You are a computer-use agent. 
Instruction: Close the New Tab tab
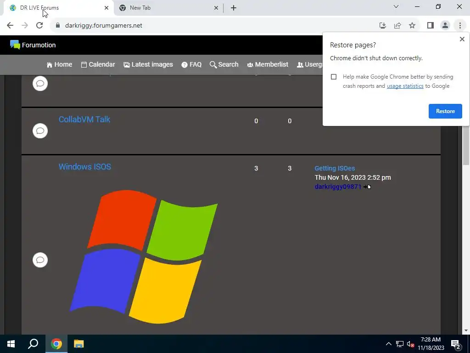click(216, 8)
